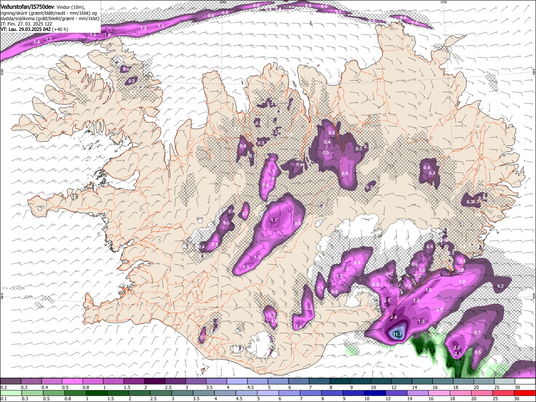
Task: Click the bright pink swatch starting at 0.5
Action: [x=72, y=381]
